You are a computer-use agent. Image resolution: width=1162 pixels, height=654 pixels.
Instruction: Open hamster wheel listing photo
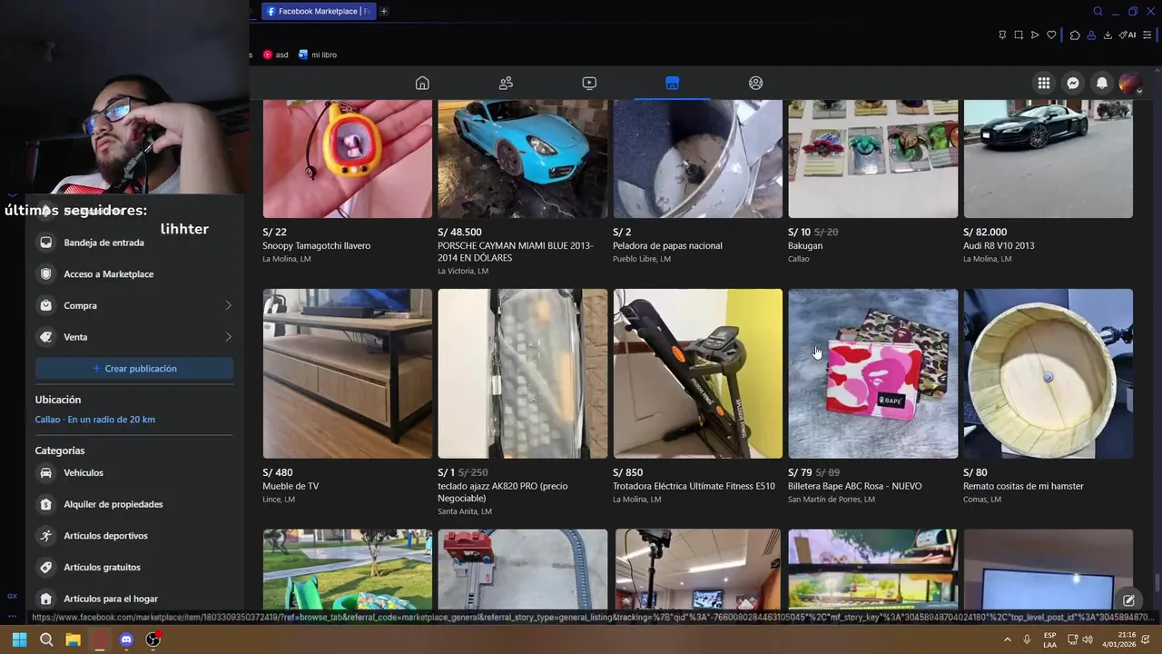coord(1048,373)
